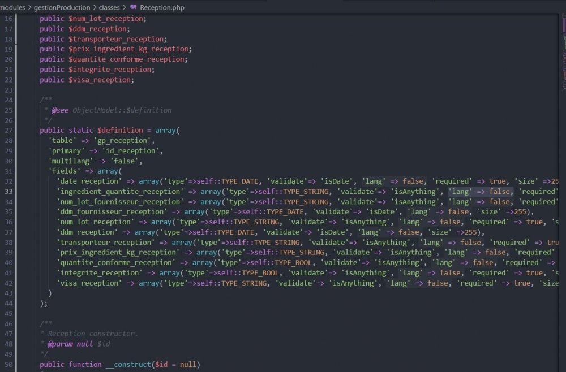
Task: Click 'prix_ingredient_kg_reception' field key on line 39
Action: coord(118,253)
